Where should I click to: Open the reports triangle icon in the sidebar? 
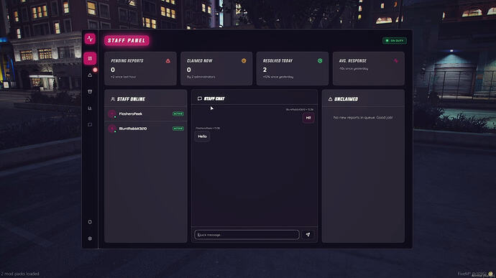point(90,75)
